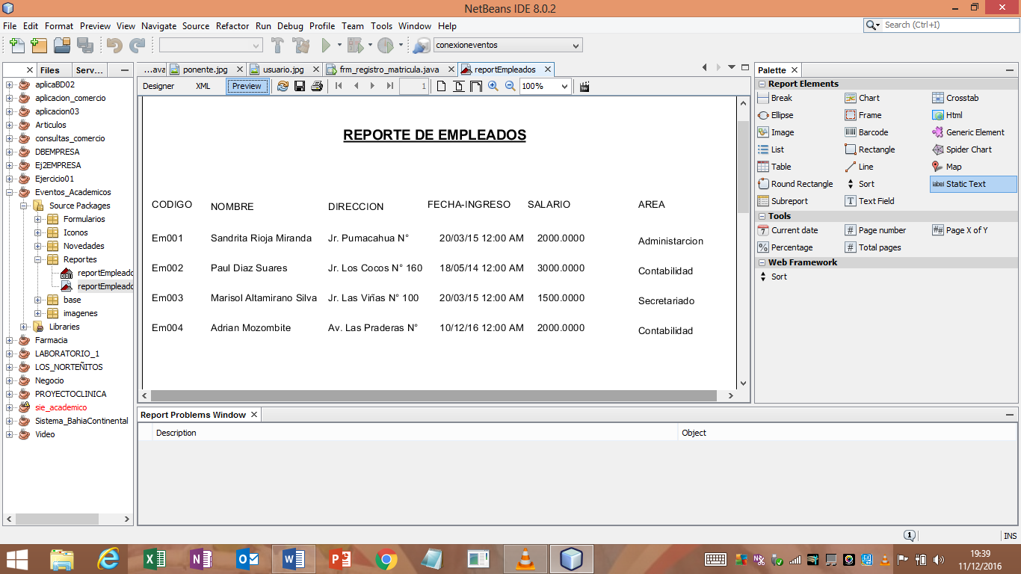Refresh the report preview
Image resolution: width=1021 pixels, height=574 pixels.
[x=283, y=86]
